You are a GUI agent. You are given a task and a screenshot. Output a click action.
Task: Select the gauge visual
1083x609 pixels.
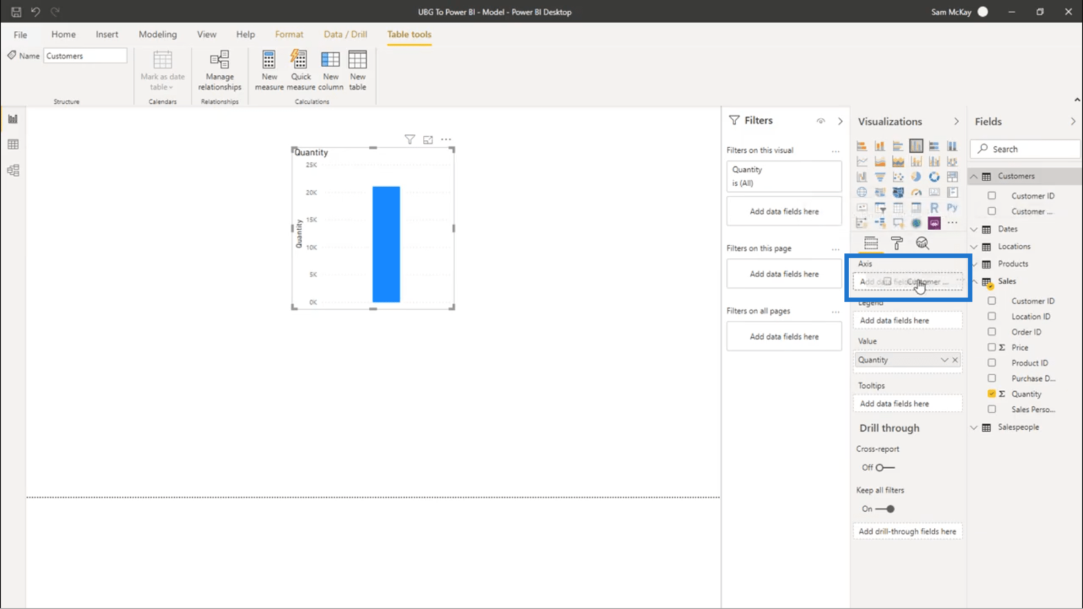pos(916,193)
